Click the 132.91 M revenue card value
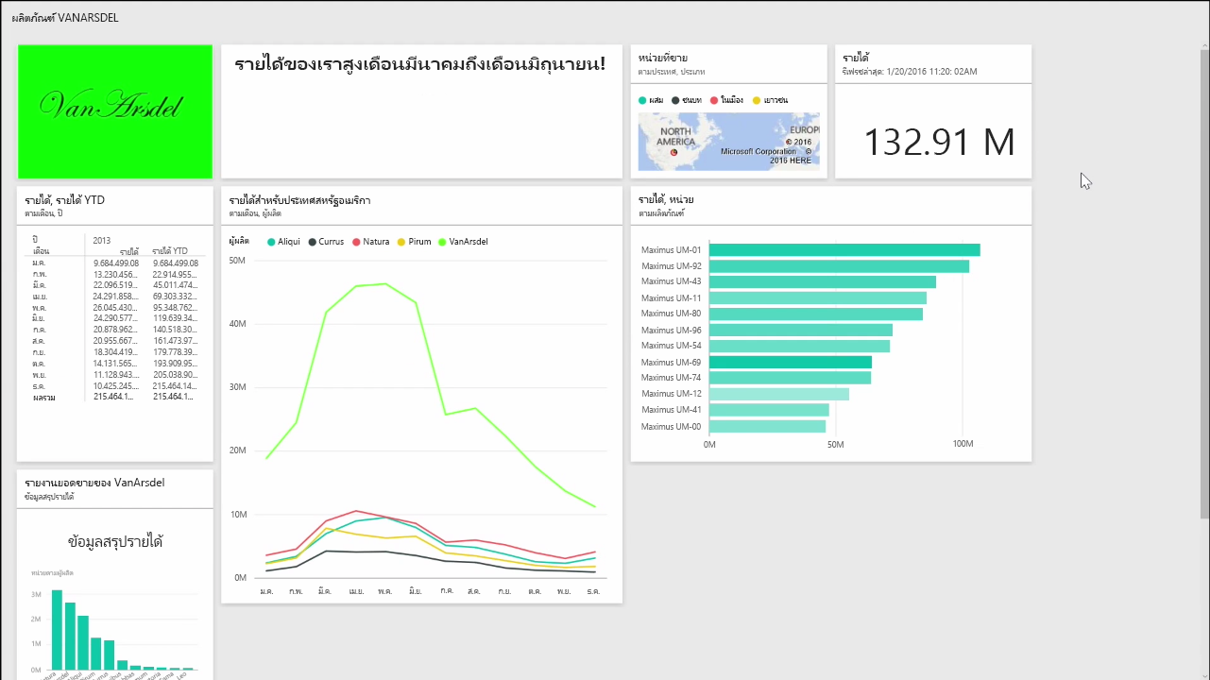This screenshot has height=680, width=1210. pos(939,142)
